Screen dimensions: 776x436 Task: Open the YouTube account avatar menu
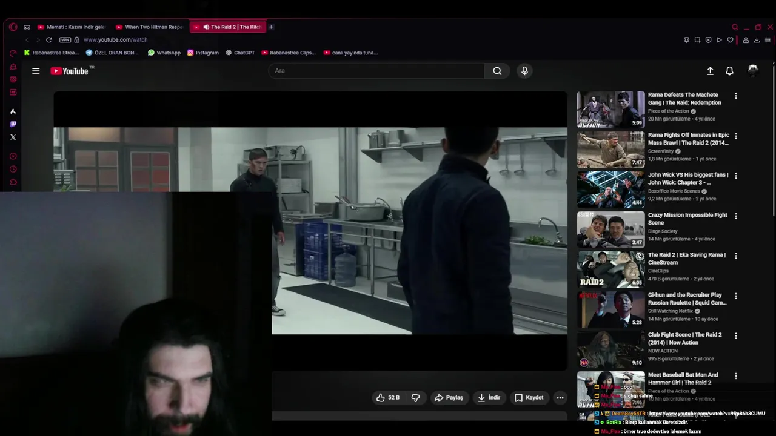pos(753,70)
